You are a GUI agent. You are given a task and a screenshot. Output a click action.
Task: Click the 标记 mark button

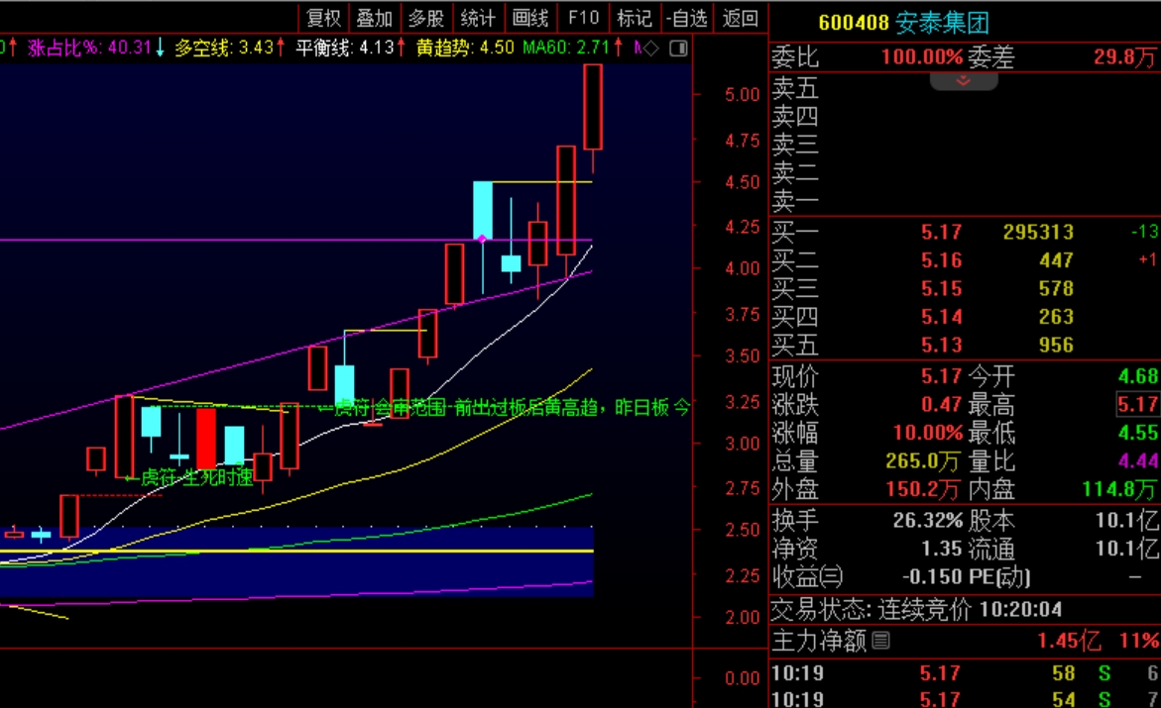pyautogui.click(x=635, y=18)
